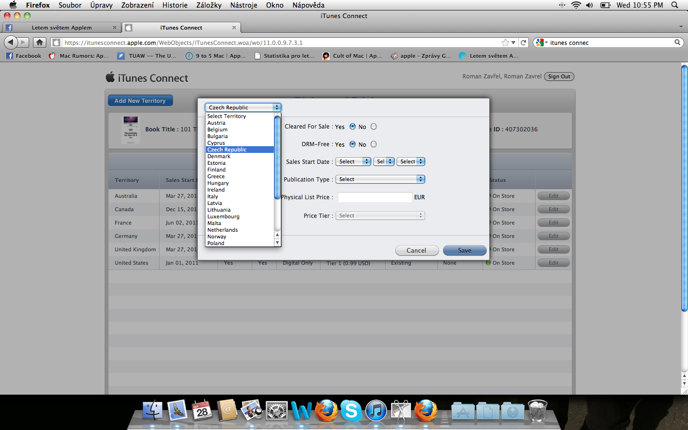Open the Záložky menu

click(209, 5)
